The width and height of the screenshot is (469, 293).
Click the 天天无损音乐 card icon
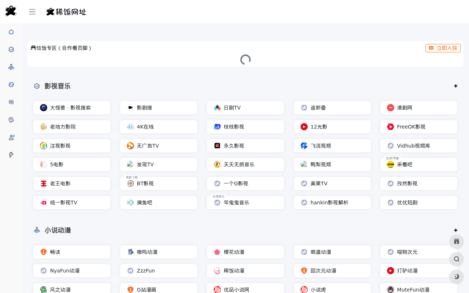click(x=217, y=164)
